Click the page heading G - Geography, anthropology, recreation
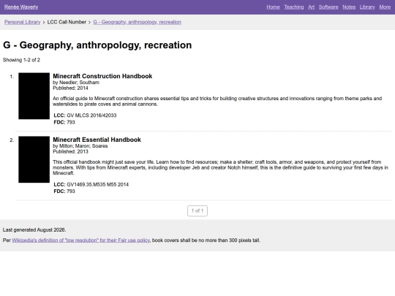 pyautogui.click(x=97, y=45)
